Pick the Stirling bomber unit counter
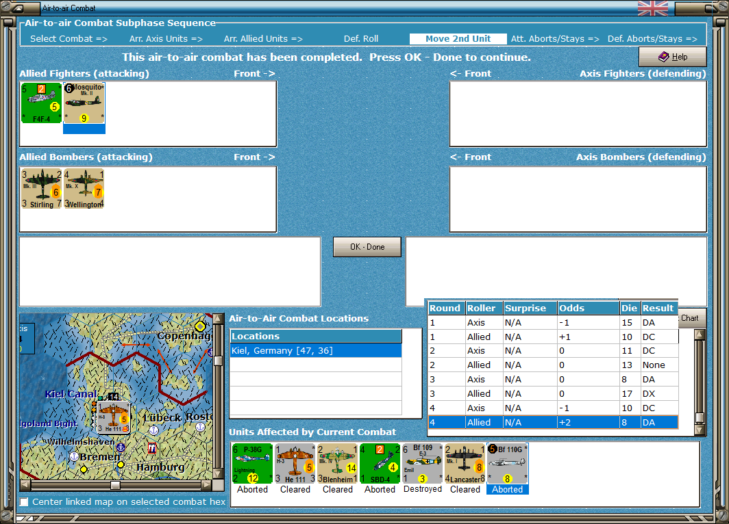The image size is (729, 524). click(x=42, y=188)
